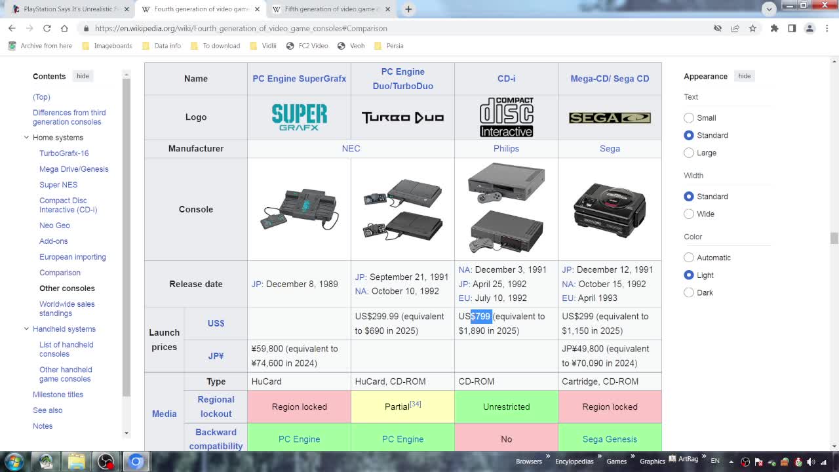This screenshot has height=472, width=839.
Task: Open the Data info bookmark folder
Action: [161, 46]
